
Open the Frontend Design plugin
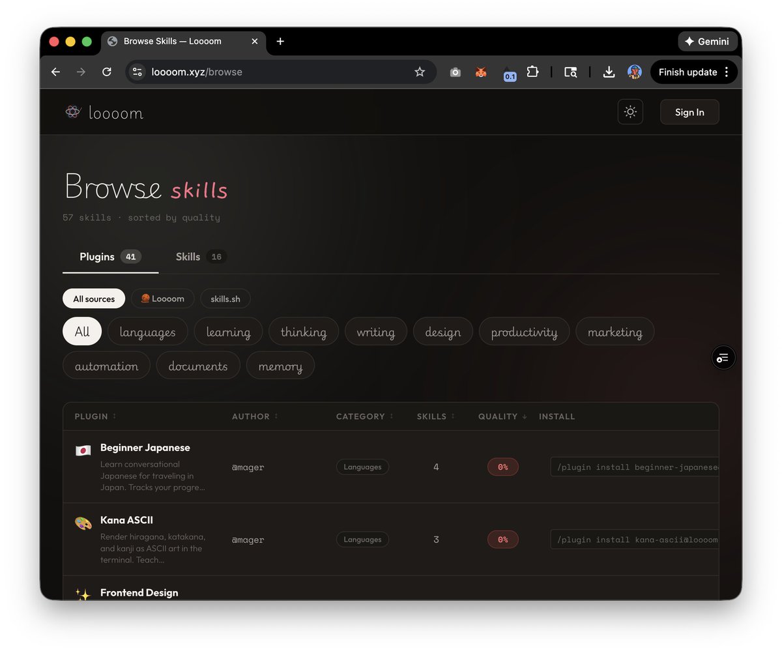coord(139,592)
